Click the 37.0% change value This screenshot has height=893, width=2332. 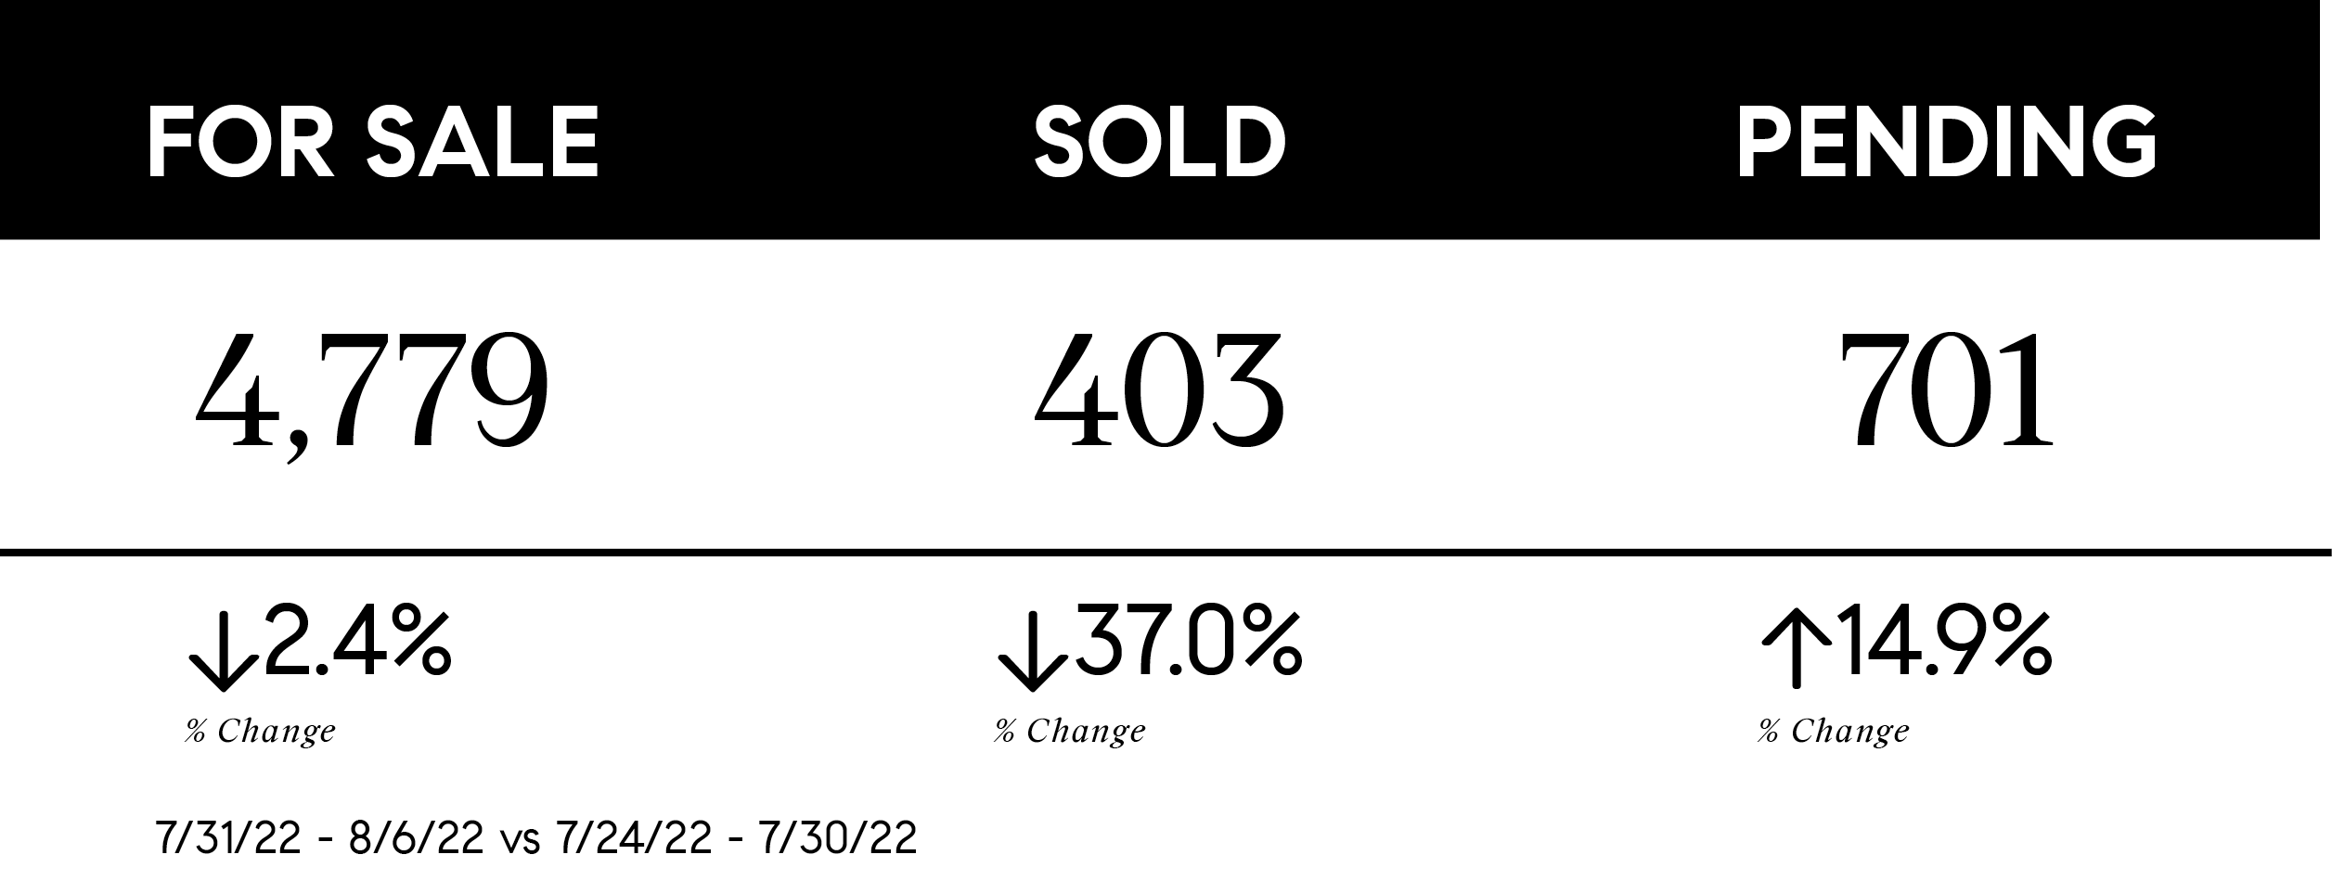pos(1188,643)
